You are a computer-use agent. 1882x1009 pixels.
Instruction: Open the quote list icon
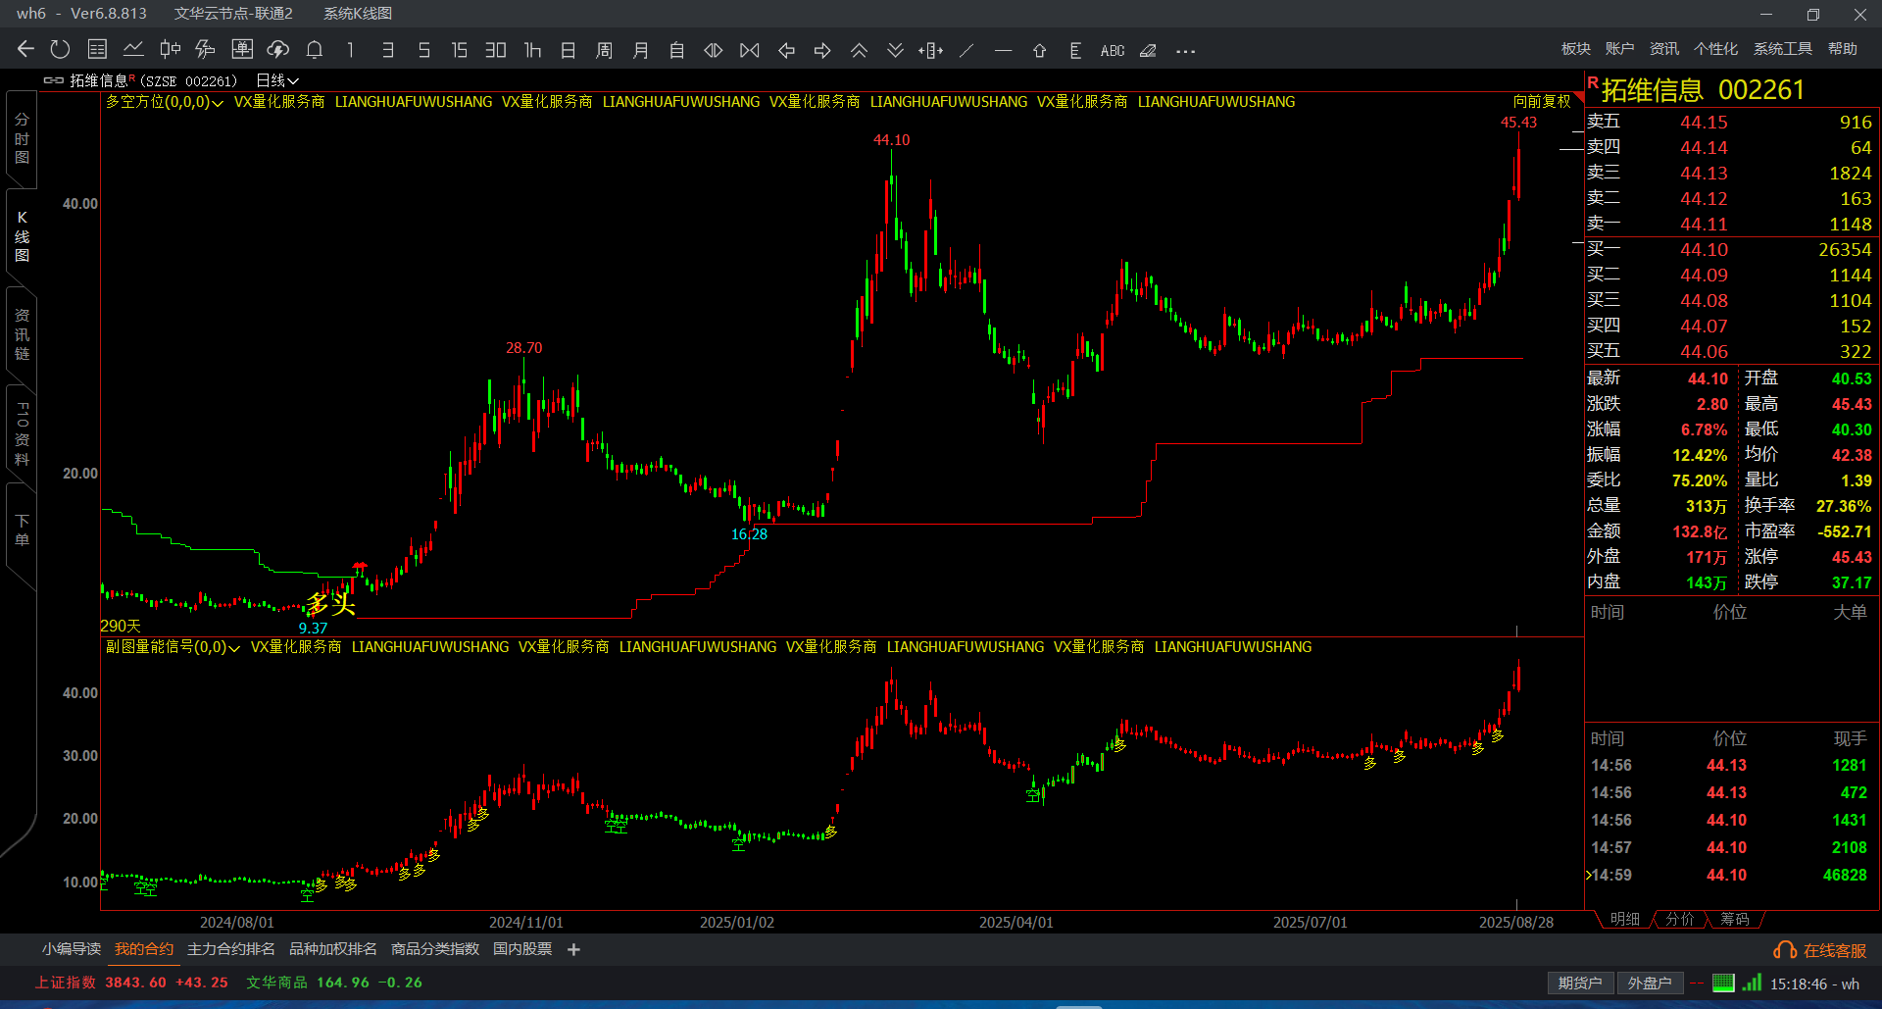point(97,50)
